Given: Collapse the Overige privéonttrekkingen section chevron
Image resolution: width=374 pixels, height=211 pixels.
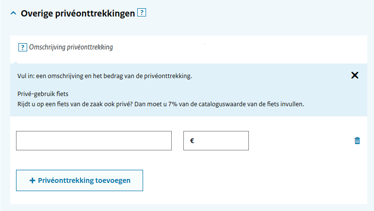Looking at the screenshot, I should click(x=14, y=14).
